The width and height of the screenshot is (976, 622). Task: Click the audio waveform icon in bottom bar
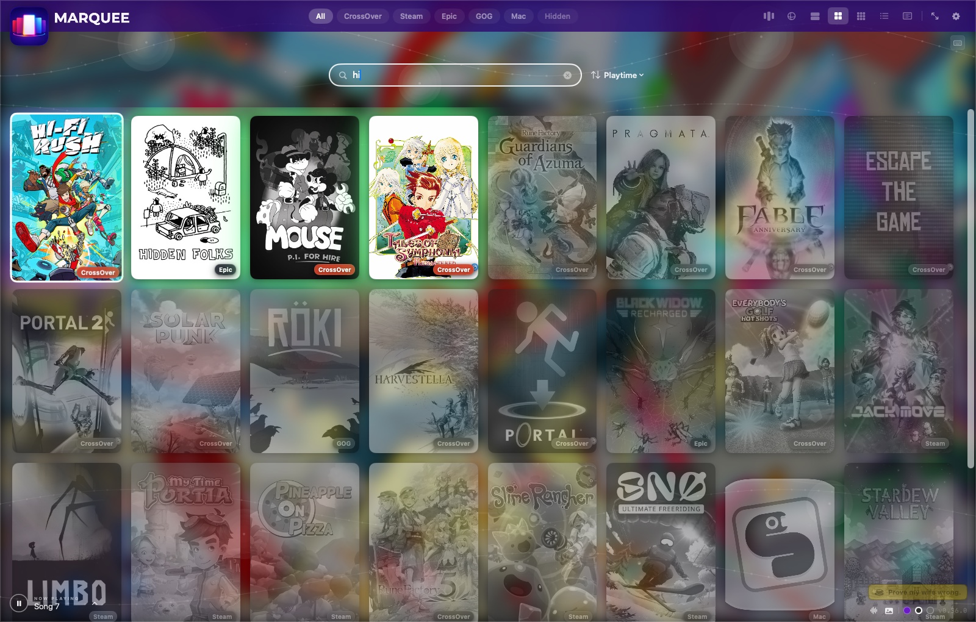pyautogui.click(x=874, y=610)
